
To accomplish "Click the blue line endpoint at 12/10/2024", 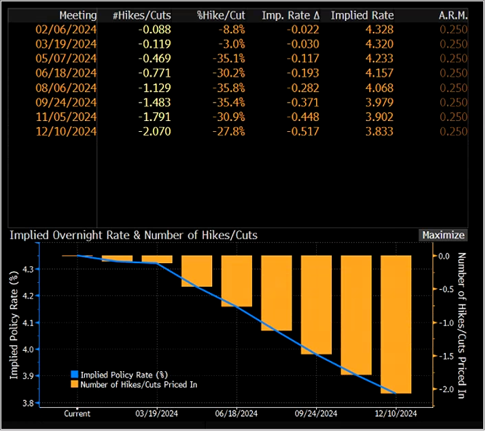I will (396, 393).
